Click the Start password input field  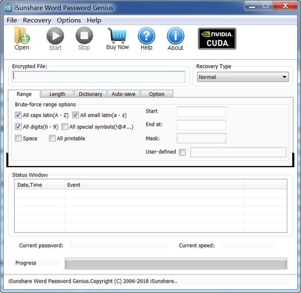pyautogui.click(x=201, y=112)
